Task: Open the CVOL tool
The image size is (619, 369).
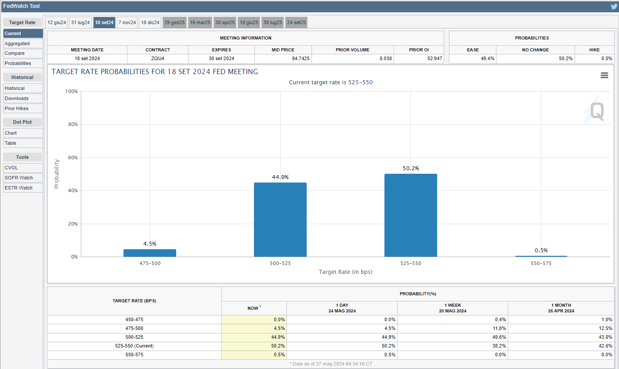Action: [x=23, y=168]
